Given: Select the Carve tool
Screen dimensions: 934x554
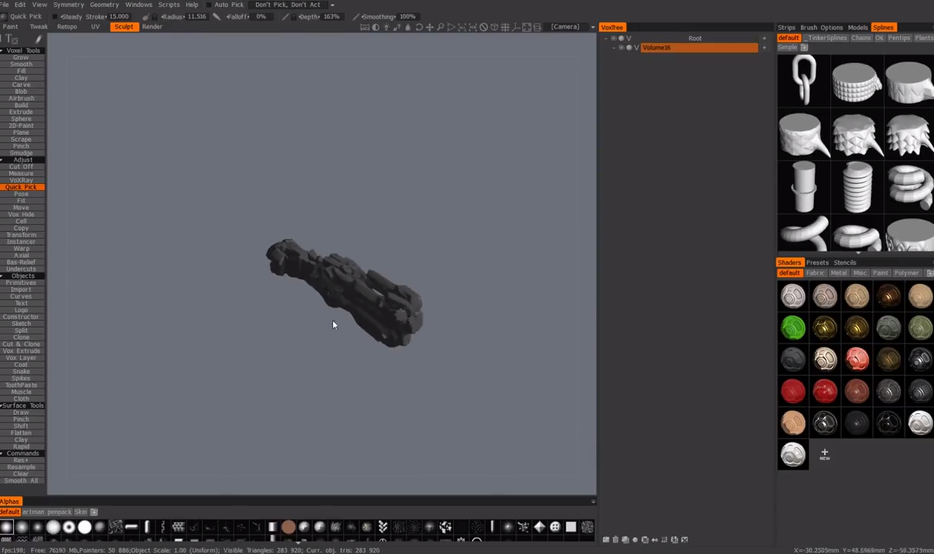Looking at the screenshot, I should [x=21, y=84].
